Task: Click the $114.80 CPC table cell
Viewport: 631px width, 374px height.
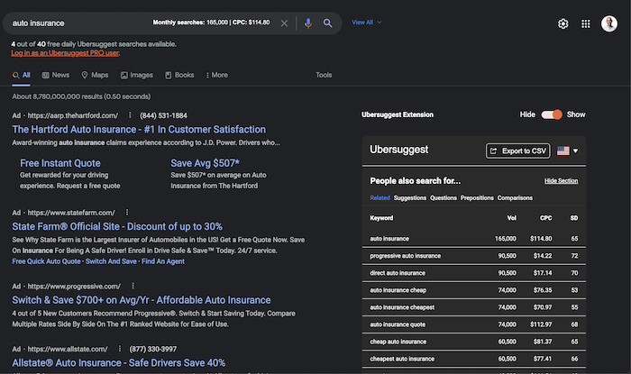Action: pos(541,239)
